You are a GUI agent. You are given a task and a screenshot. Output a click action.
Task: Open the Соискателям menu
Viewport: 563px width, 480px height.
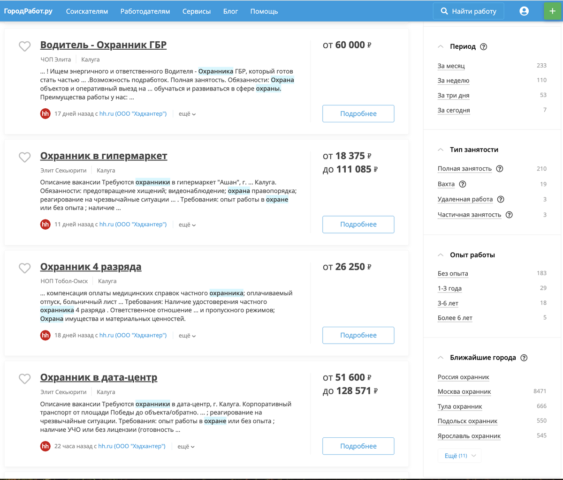[87, 11]
